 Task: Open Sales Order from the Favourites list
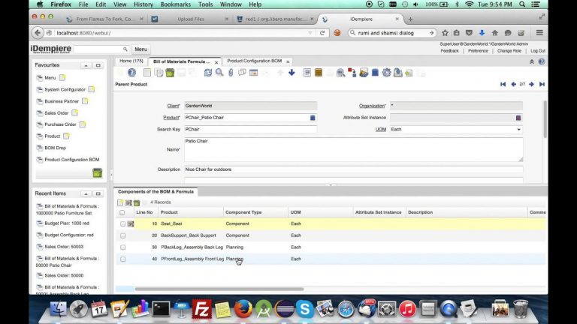(x=56, y=112)
